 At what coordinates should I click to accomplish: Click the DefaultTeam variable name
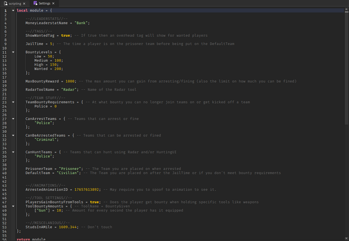(38, 173)
